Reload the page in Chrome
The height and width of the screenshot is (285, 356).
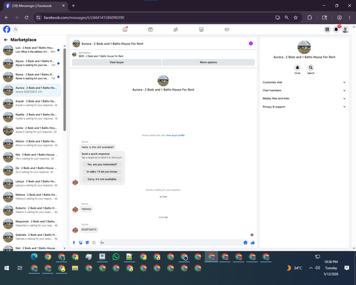click(x=26, y=18)
